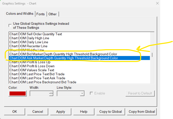Viewport: 173px width, 119px height.
Task: Select Chart DOM Sell Order Quantity Text
Action: pos(36,34)
